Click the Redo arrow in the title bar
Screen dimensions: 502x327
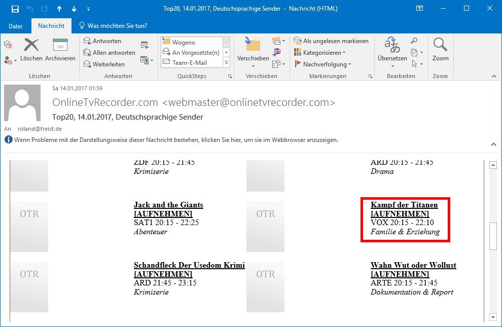coord(45,9)
